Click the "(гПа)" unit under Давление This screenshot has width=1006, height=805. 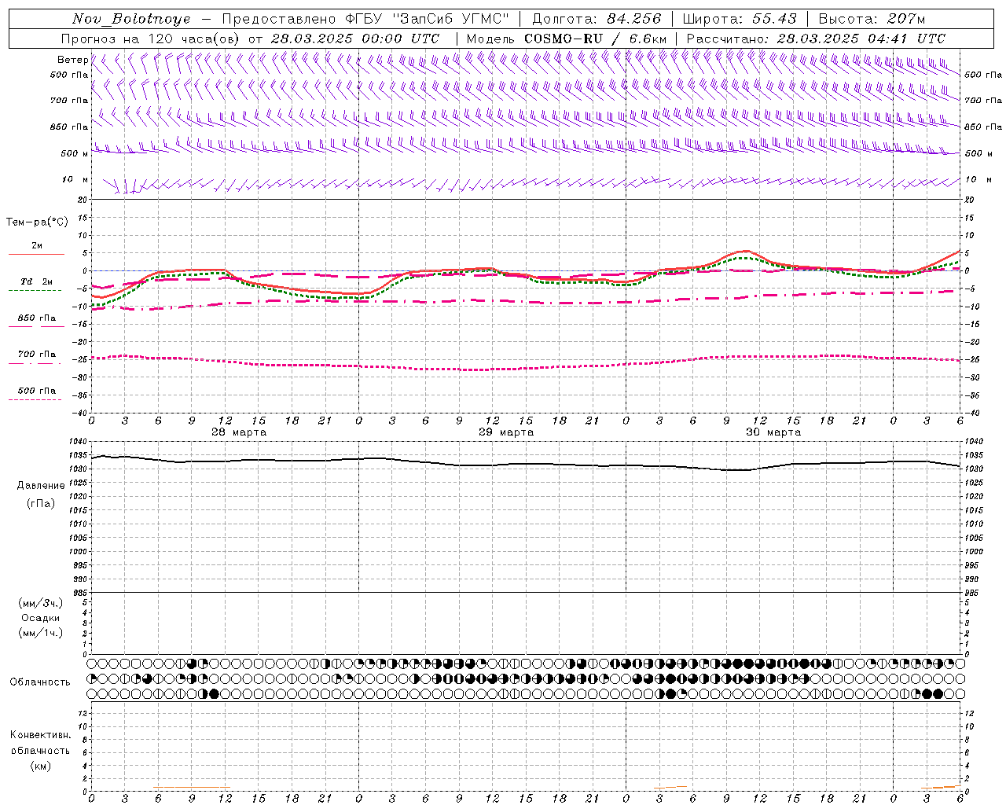(x=41, y=503)
